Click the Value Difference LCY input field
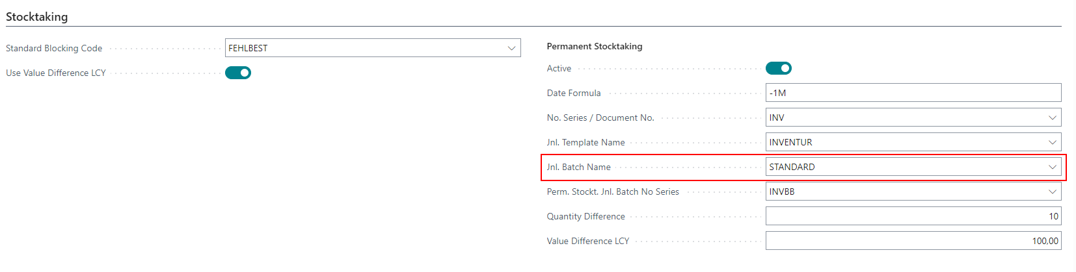The image size is (1076, 272). coord(913,241)
